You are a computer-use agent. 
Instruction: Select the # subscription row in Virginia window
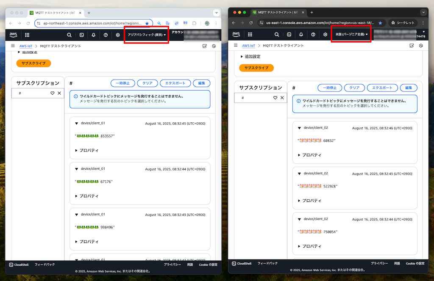point(261,97)
